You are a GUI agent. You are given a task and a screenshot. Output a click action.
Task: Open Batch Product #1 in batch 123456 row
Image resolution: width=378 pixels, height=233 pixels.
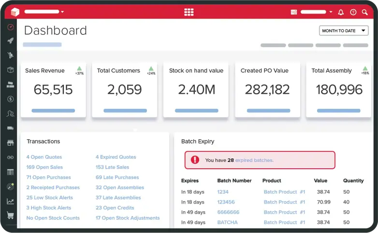tap(284, 202)
